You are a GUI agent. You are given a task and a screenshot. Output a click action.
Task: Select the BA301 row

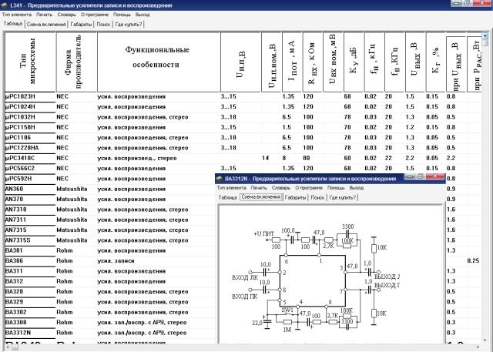click(109, 250)
